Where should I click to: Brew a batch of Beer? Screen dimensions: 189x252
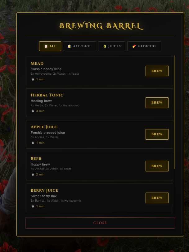coord(157,166)
